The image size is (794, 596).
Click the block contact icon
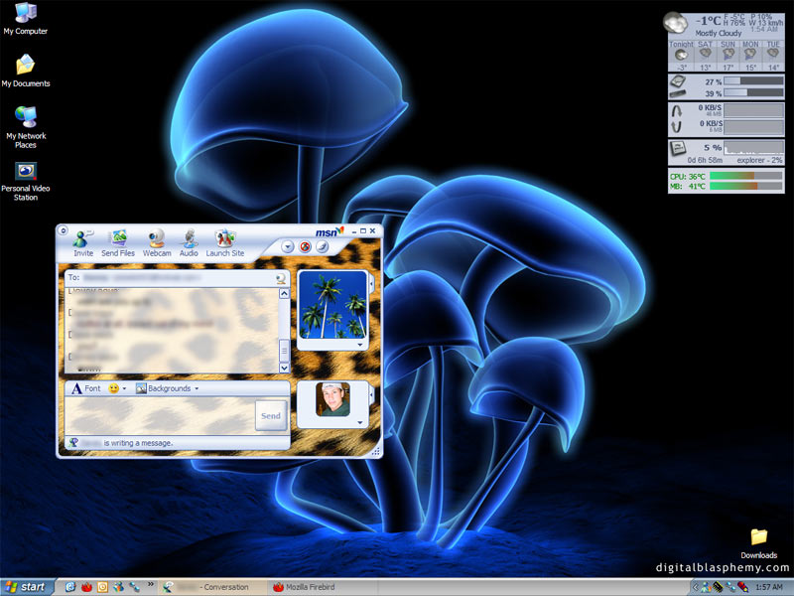[305, 246]
